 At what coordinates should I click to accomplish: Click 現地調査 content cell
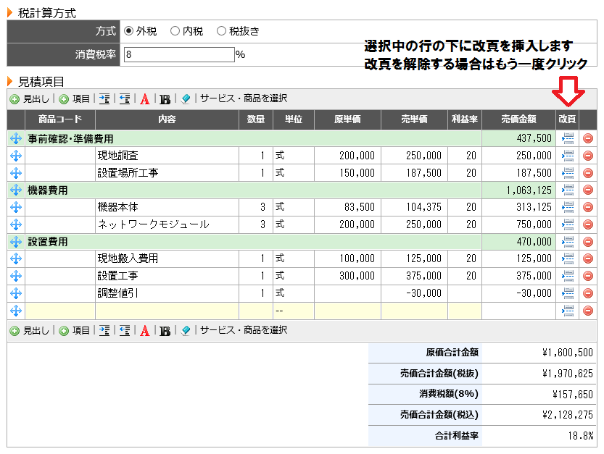point(167,156)
